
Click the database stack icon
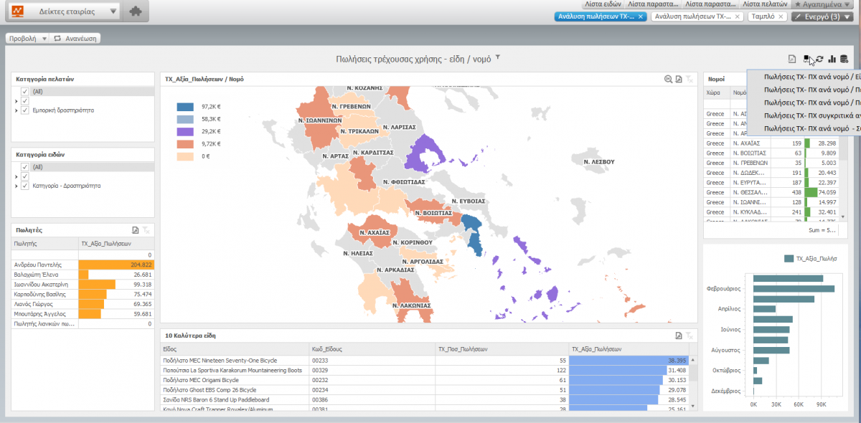pos(844,59)
